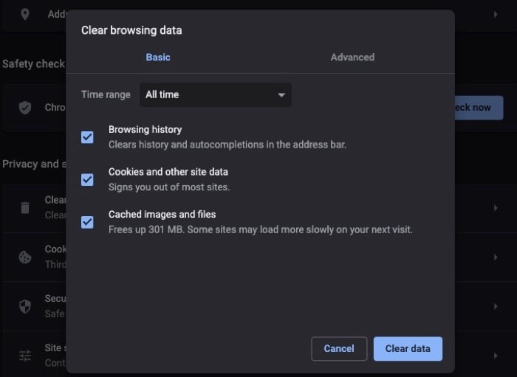Expand the Security row chevron arrow
Image resolution: width=517 pixels, height=377 pixels.
[496, 306]
